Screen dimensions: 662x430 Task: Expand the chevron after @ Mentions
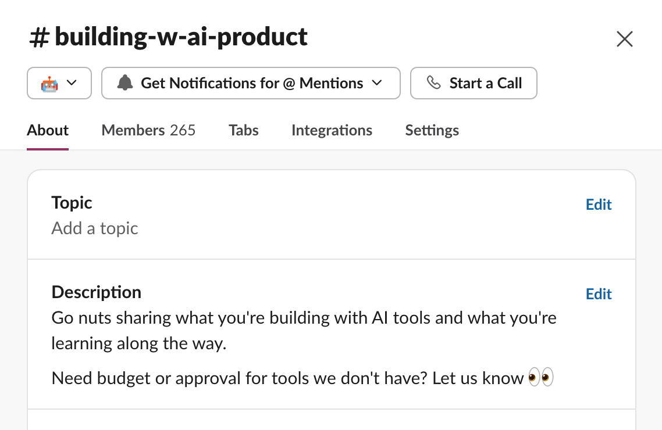point(377,83)
